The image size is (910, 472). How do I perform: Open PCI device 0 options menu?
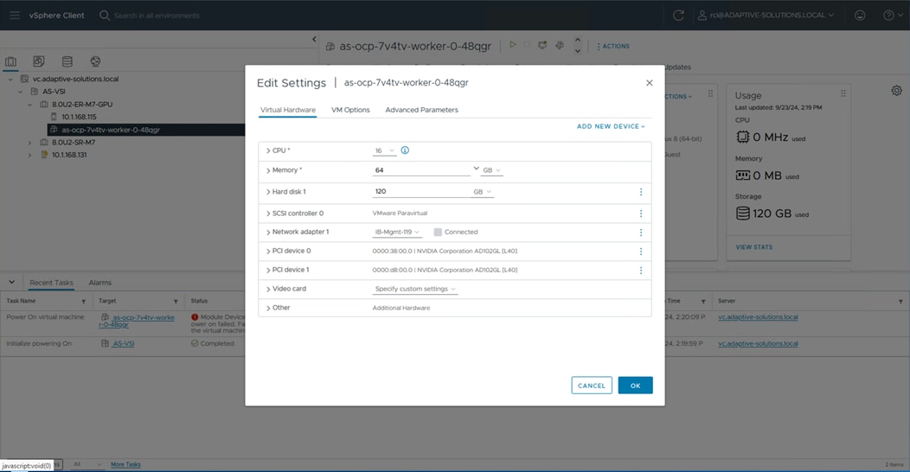click(641, 252)
